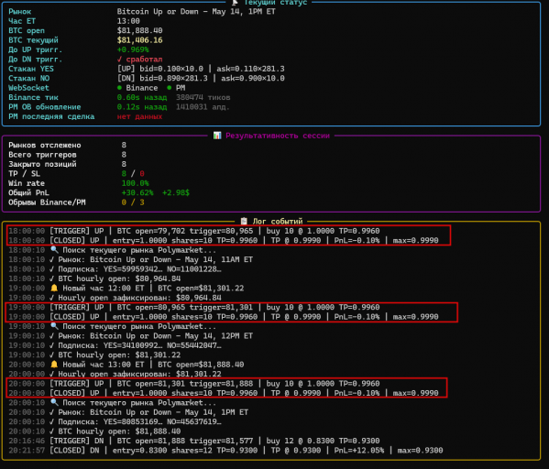549x469 pixels.
Task: Click the log line Подписка: YES=80853169
Action: coord(115,421)
